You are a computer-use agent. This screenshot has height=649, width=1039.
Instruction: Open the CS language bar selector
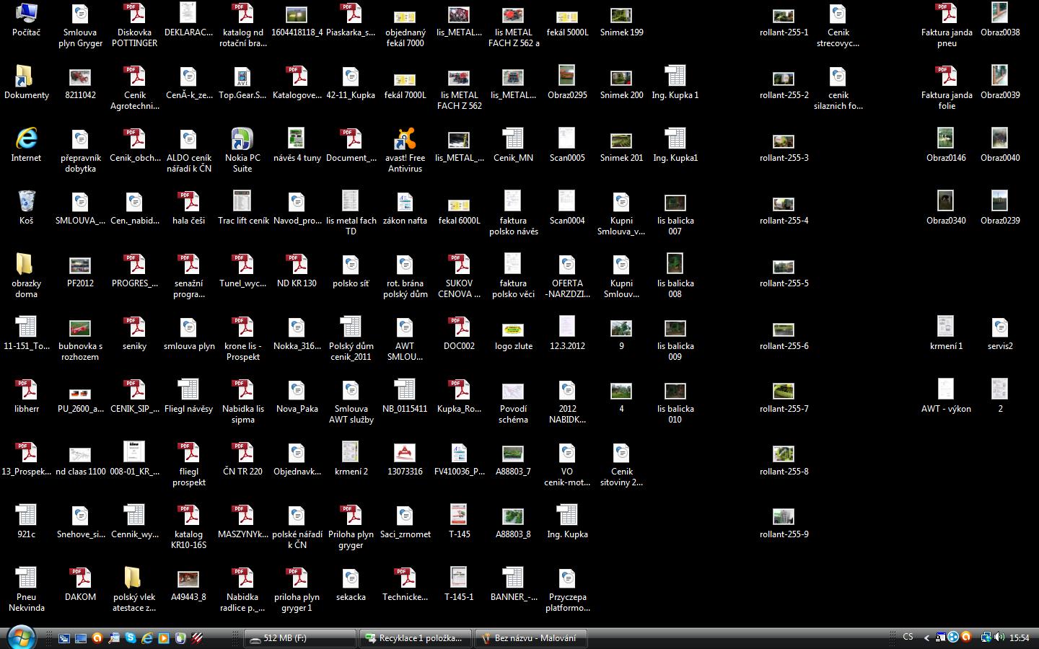click(908, 637)
